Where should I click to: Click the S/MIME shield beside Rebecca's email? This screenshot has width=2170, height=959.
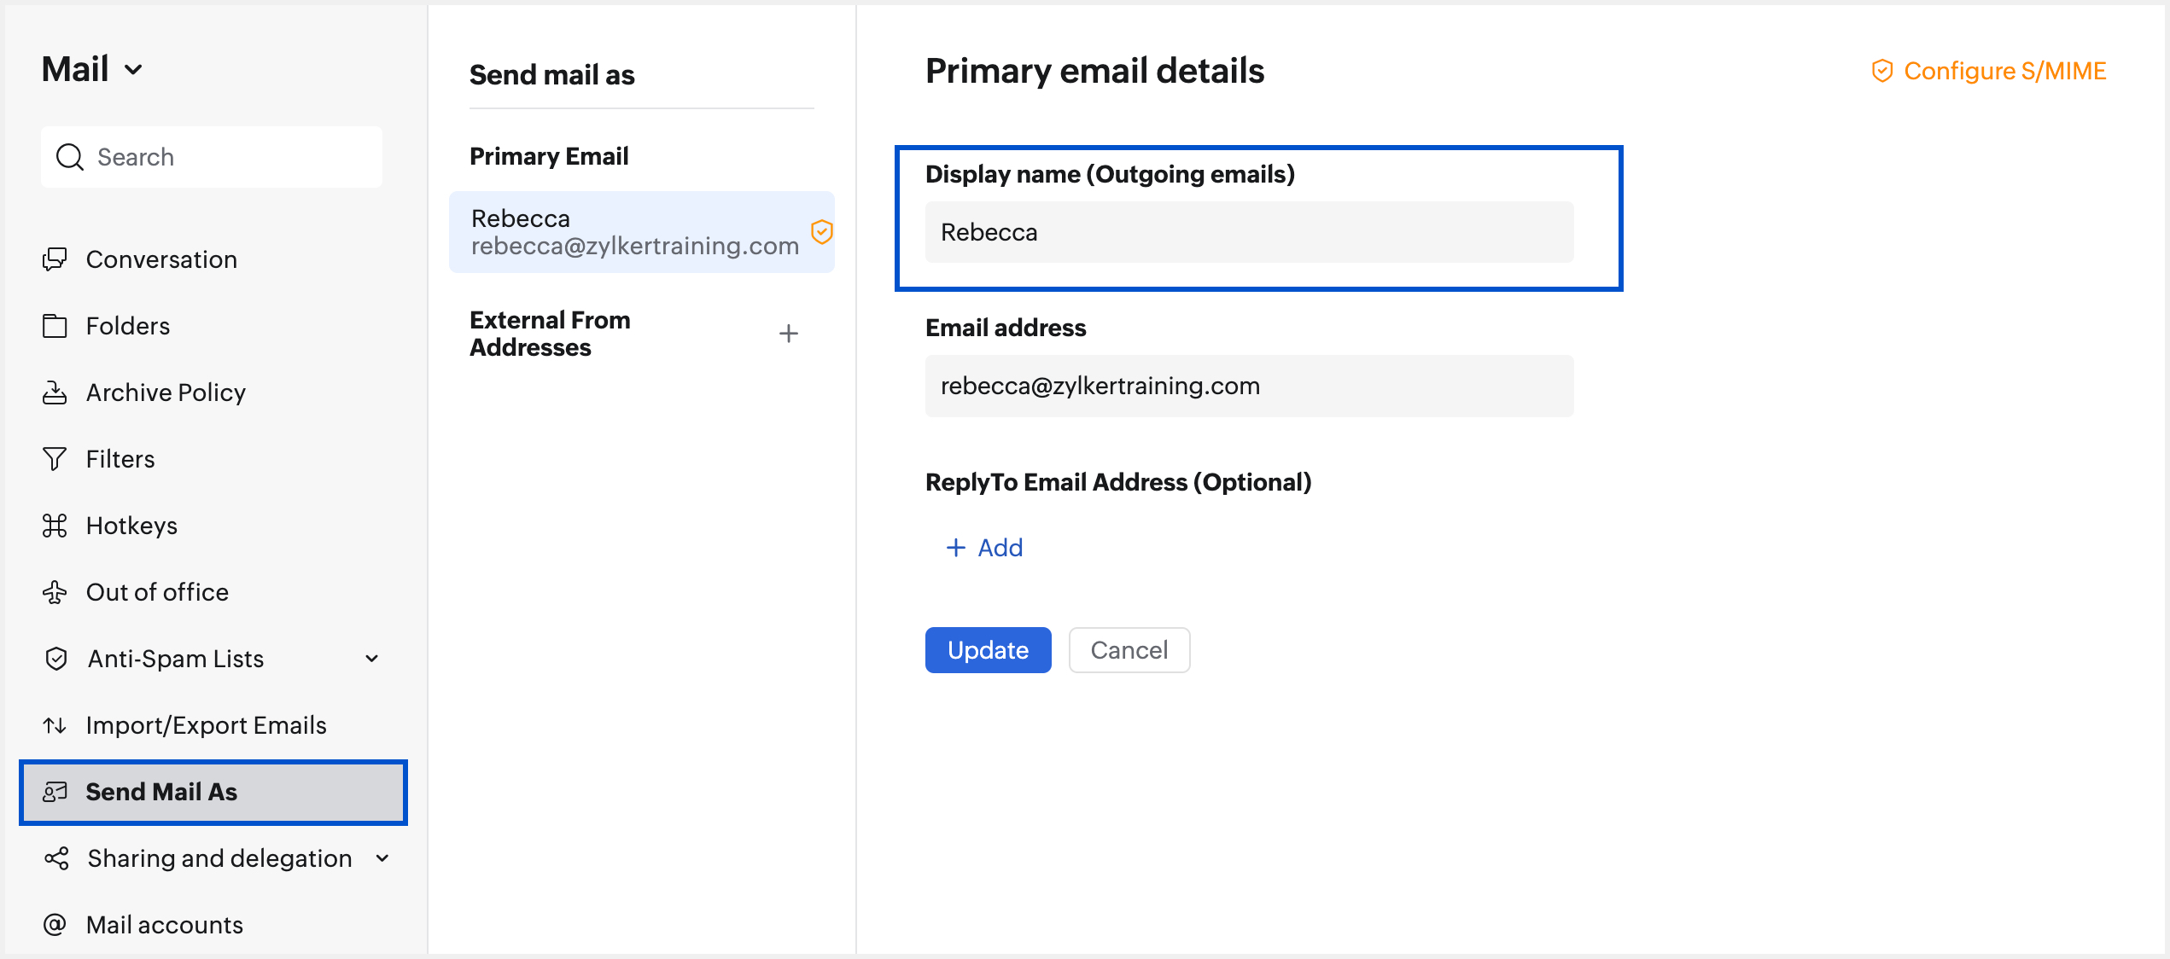pos(821,232)
